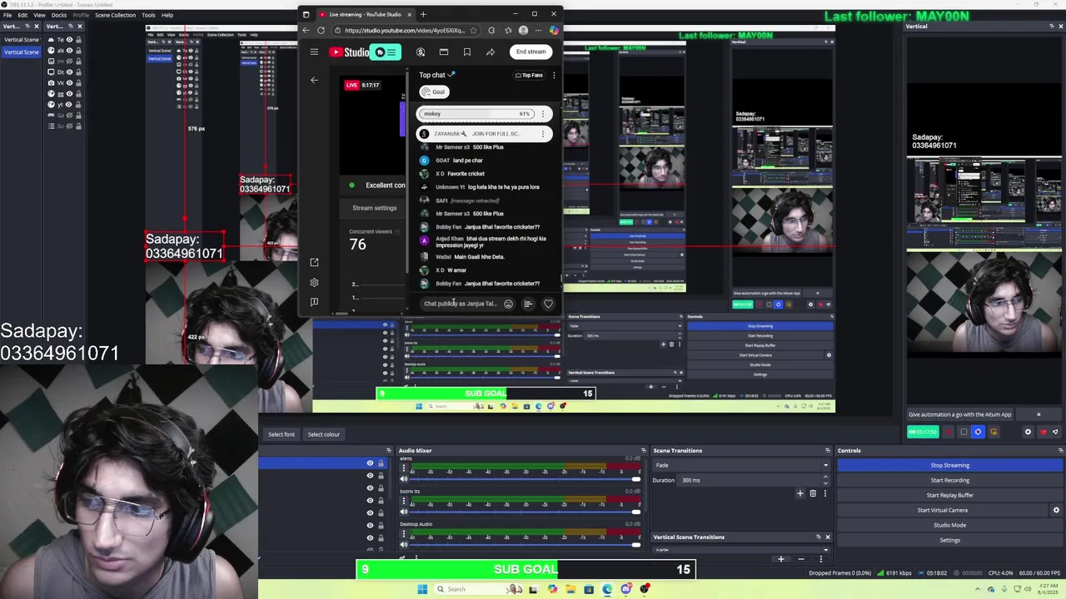
Task: Open the Help menu in OBS
Action: (167, 15)
